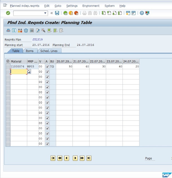The height and width of the screenshot is (178, 172).
Task: Toggle Active checkbox in seventh table row
Action: tap(47, 97)
